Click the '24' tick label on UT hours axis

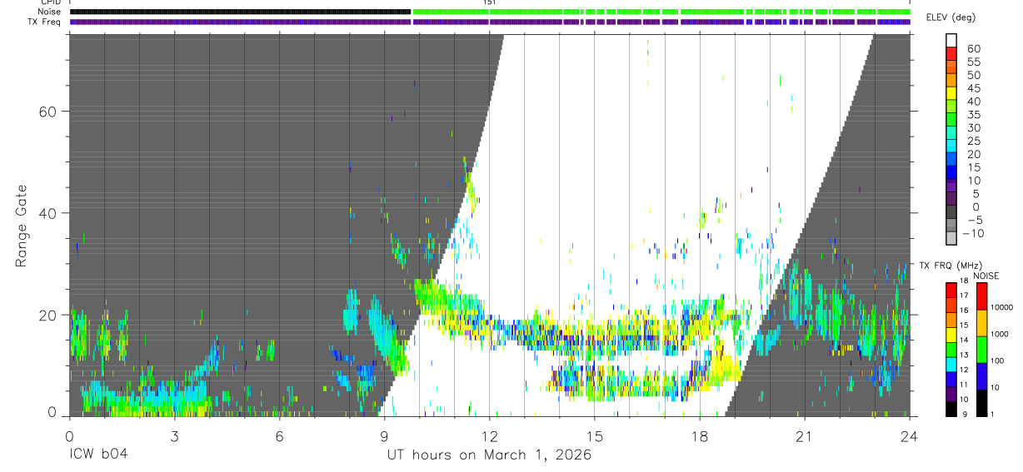(910, 436)
